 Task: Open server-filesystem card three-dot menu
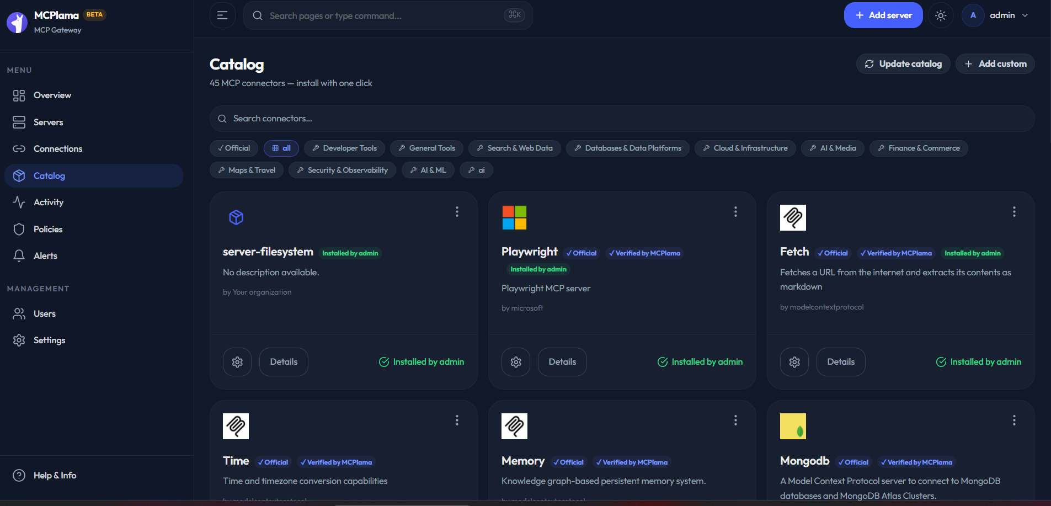[457, 212]
